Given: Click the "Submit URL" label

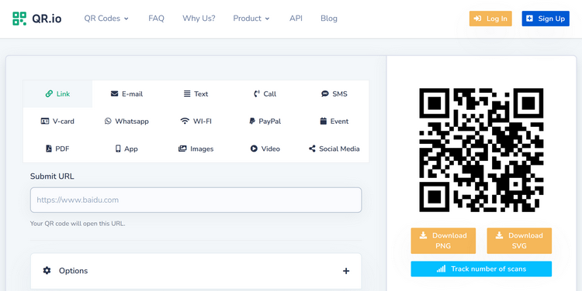Looking at the screenshot, I should pyautogui.click(x=52, y=176).
